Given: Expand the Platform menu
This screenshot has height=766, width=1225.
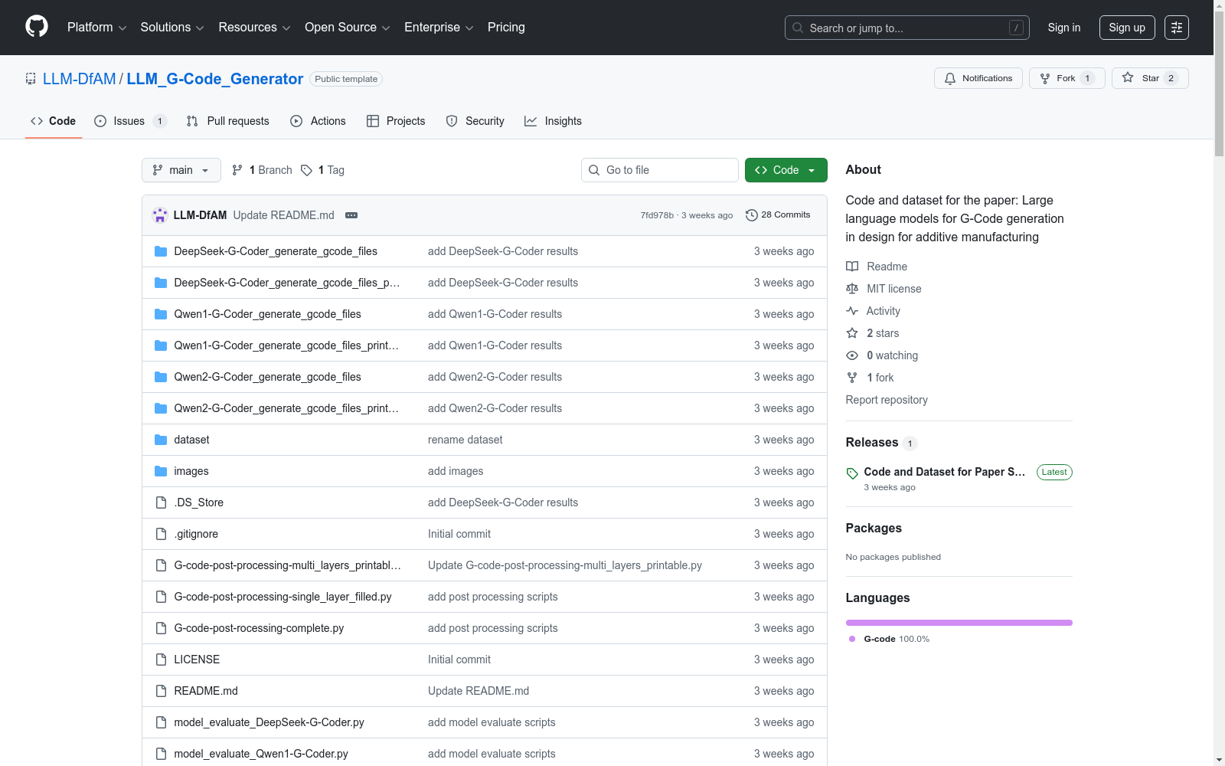Looking at the screenshot, I should pyautogui.click(x=96, y=28).
